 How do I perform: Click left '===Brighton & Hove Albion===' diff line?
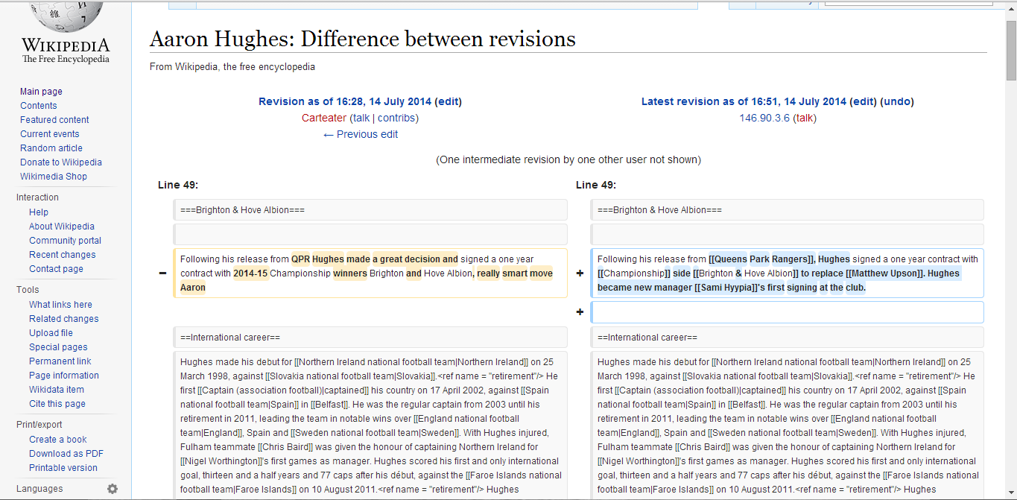tap(370, 210)
